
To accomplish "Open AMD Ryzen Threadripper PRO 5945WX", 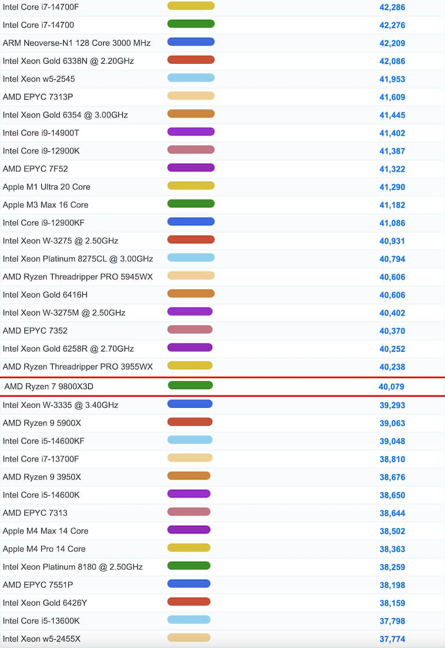I will 78,277.
